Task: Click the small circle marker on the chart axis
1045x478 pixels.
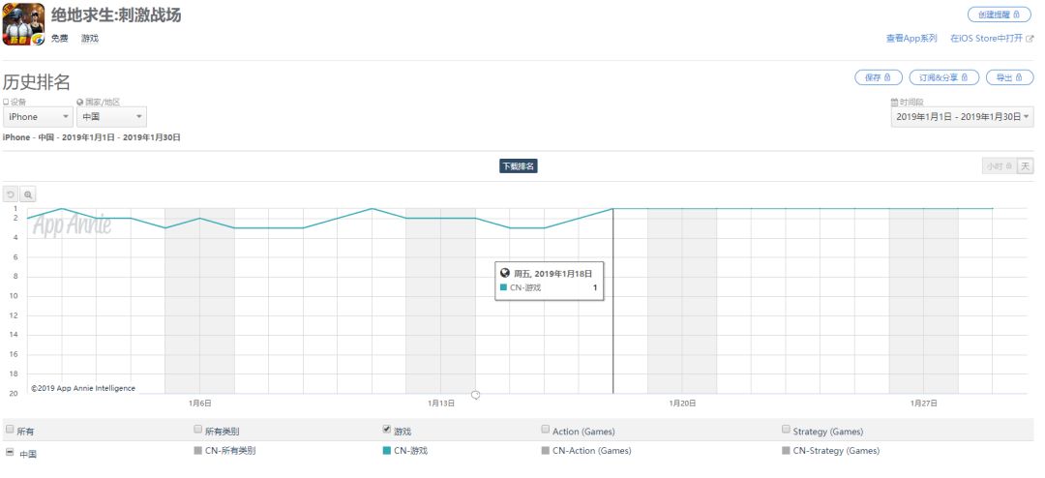Action: (x=475, y=395)
